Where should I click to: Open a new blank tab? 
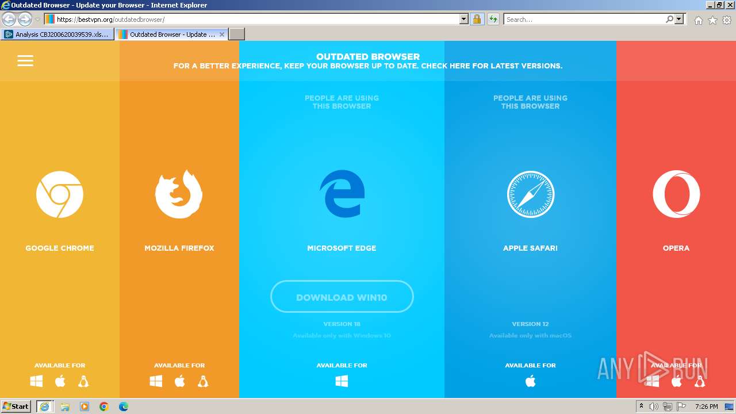pyautogui.click(x=237, y=34)
